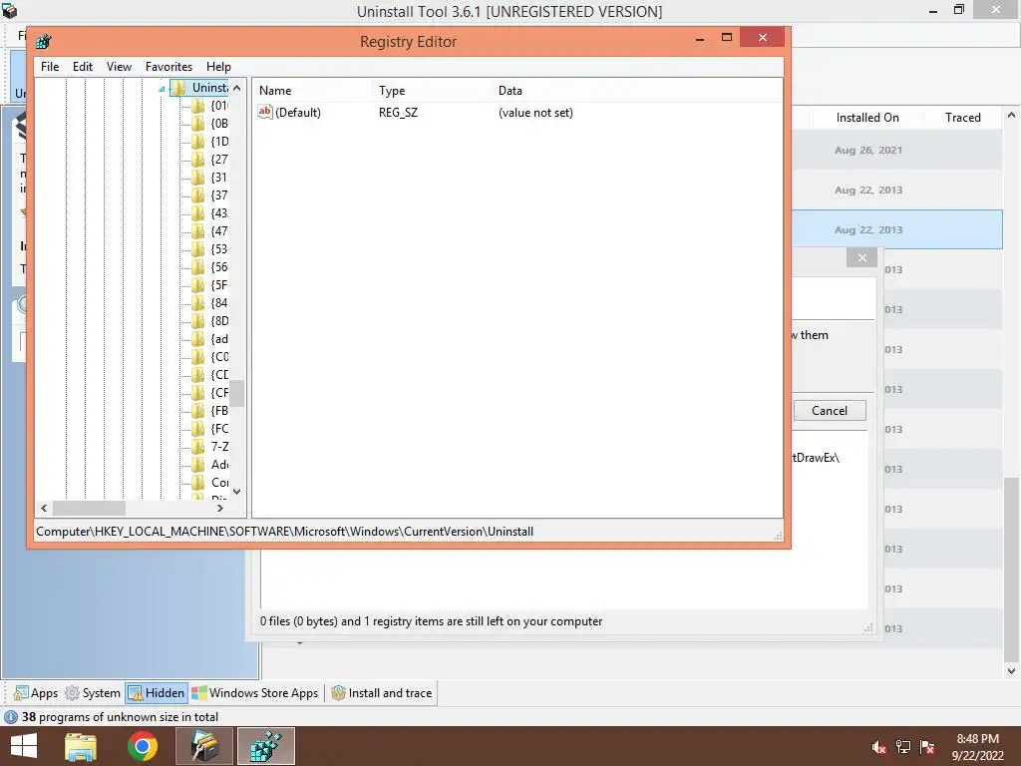Select the 7-Z registry key
1021x766 pixels.
[219, 447]
